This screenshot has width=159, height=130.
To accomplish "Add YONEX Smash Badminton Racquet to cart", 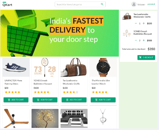I will pos(45,100).
